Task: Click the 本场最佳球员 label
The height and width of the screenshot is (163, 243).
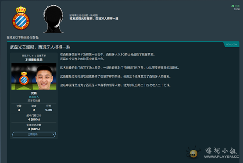Action: (x=34, y=59)
